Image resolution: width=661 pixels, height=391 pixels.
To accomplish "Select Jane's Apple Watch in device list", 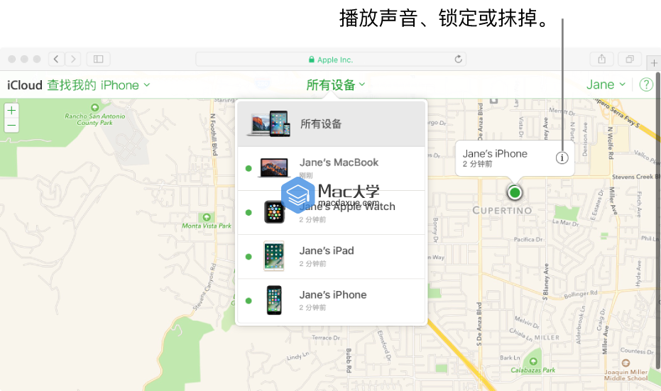I will coord(332,212).
